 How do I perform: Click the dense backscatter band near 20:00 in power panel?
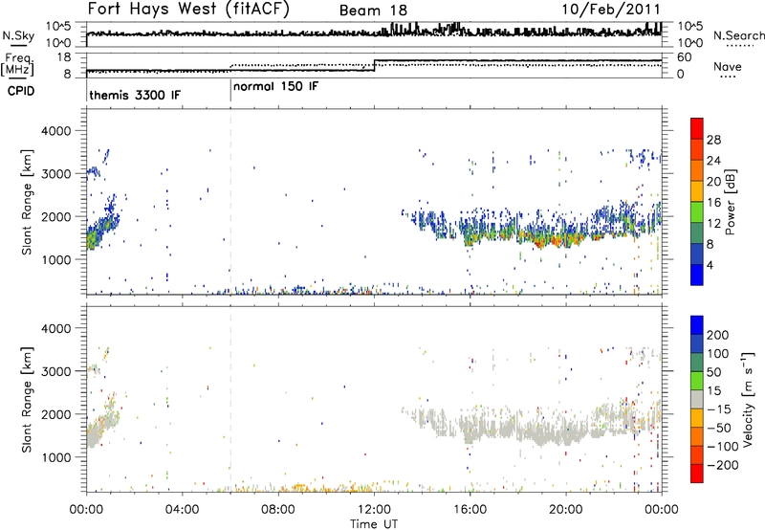pos(566,238)
